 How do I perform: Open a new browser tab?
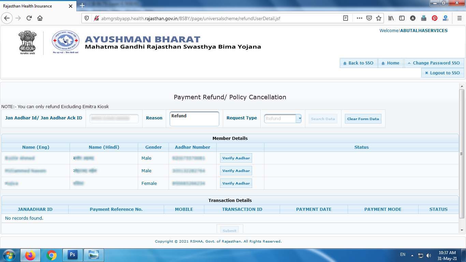click(82, 6)
